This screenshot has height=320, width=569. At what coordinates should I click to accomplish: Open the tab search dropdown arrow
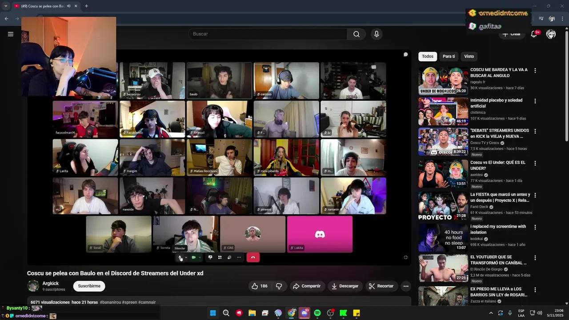6,6
